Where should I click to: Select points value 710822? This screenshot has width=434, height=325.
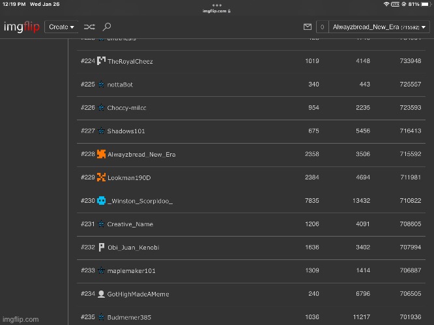click(410, 201)
